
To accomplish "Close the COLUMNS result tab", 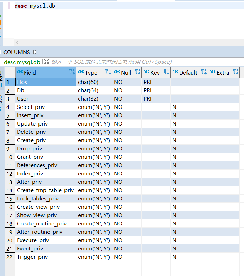I will 35,52.
